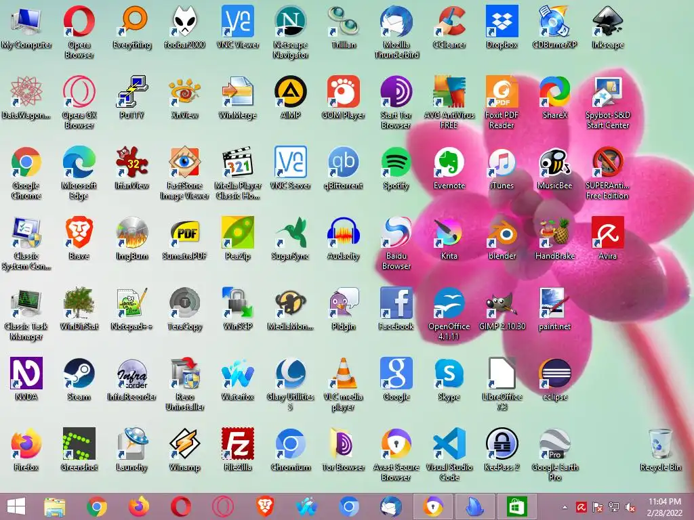Open the Waterfox taskbar icon

point(307,506)
